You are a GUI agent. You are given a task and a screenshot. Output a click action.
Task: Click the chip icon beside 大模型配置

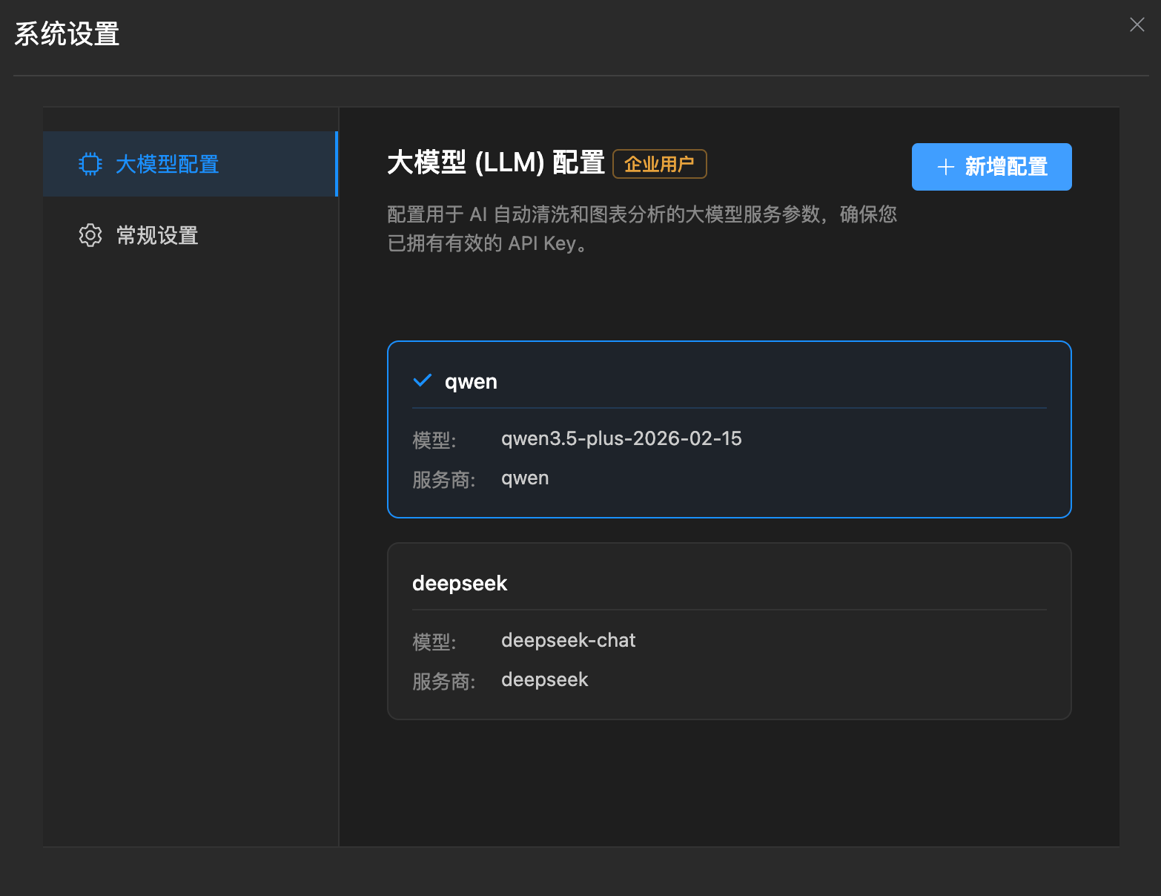point(90,164)
